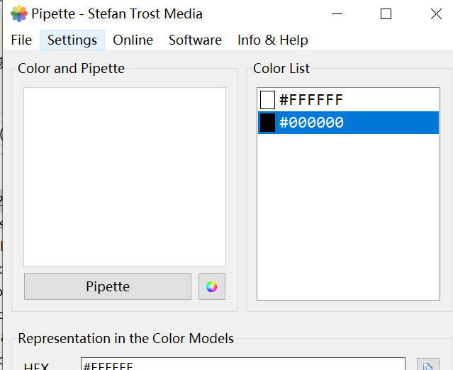Close the Pipette window
The width and height of the screenshot is (453, 370).
[436, 13]
